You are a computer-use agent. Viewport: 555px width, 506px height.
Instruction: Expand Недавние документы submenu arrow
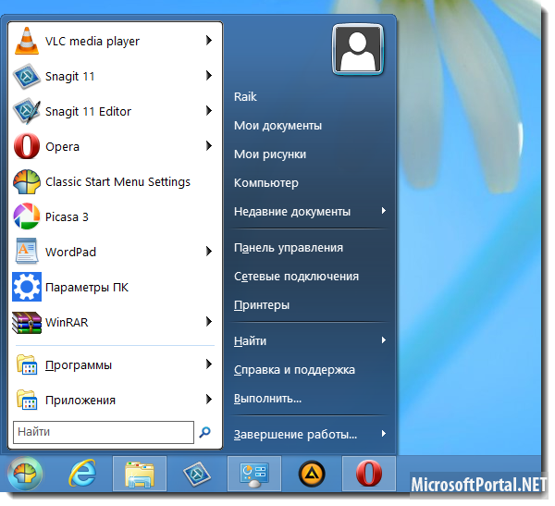383,211
